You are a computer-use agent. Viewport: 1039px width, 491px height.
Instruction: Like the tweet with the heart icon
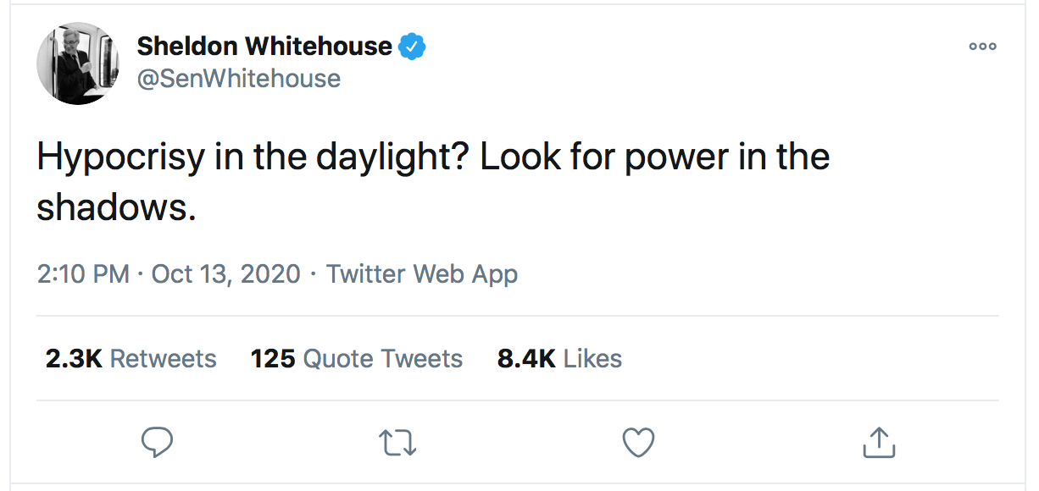(x=638, y=442)
